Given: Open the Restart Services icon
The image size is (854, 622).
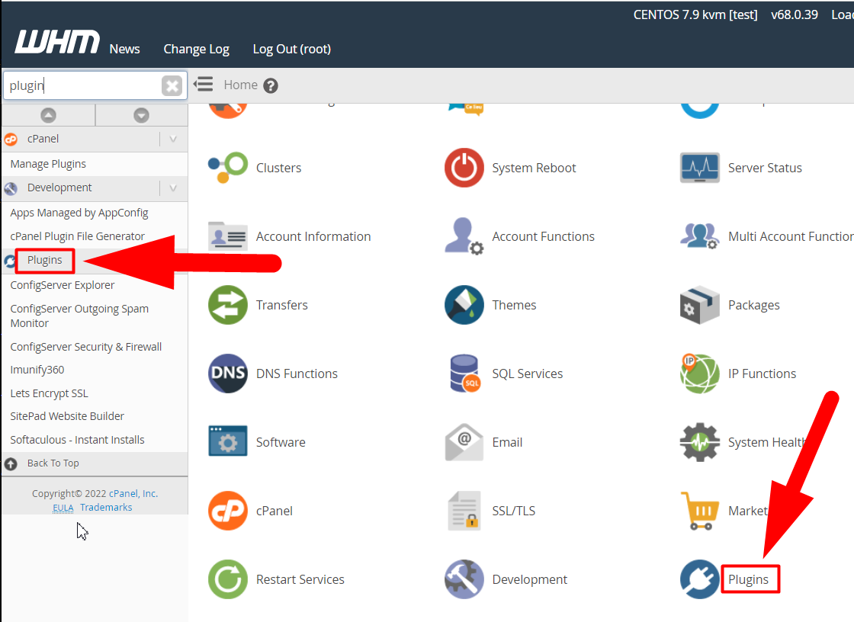Looking at the screenshot, I should point(228,579).
